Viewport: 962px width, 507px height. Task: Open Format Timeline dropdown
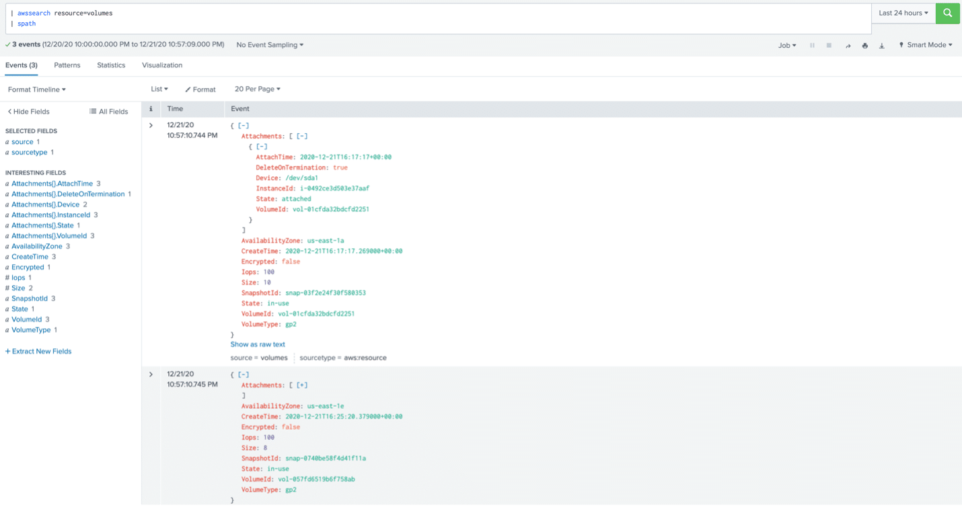(x=37, y=89)
